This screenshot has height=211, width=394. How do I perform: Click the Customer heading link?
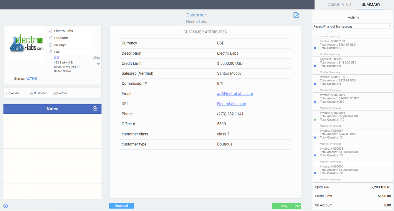[x=196, y=15]
